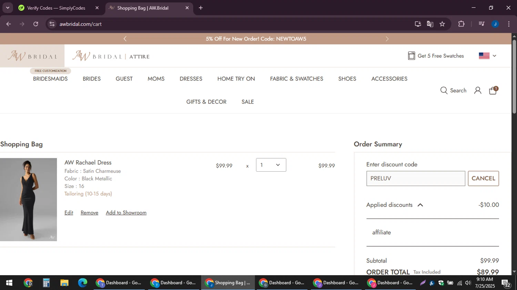Remove the AW Rachael Dress from bag
This screenshot has width=517, height=290.
(x=89, y=213)
